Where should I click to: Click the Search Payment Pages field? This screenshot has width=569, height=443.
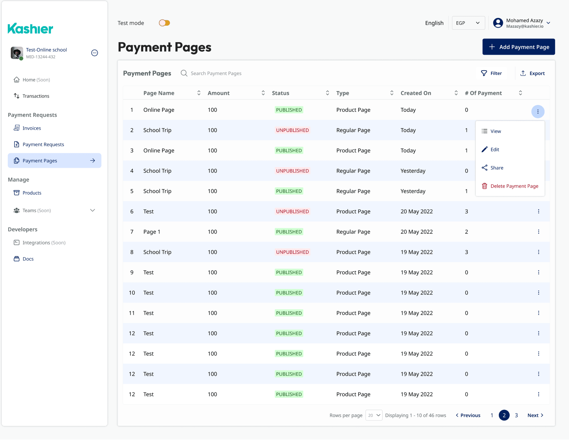216,73
